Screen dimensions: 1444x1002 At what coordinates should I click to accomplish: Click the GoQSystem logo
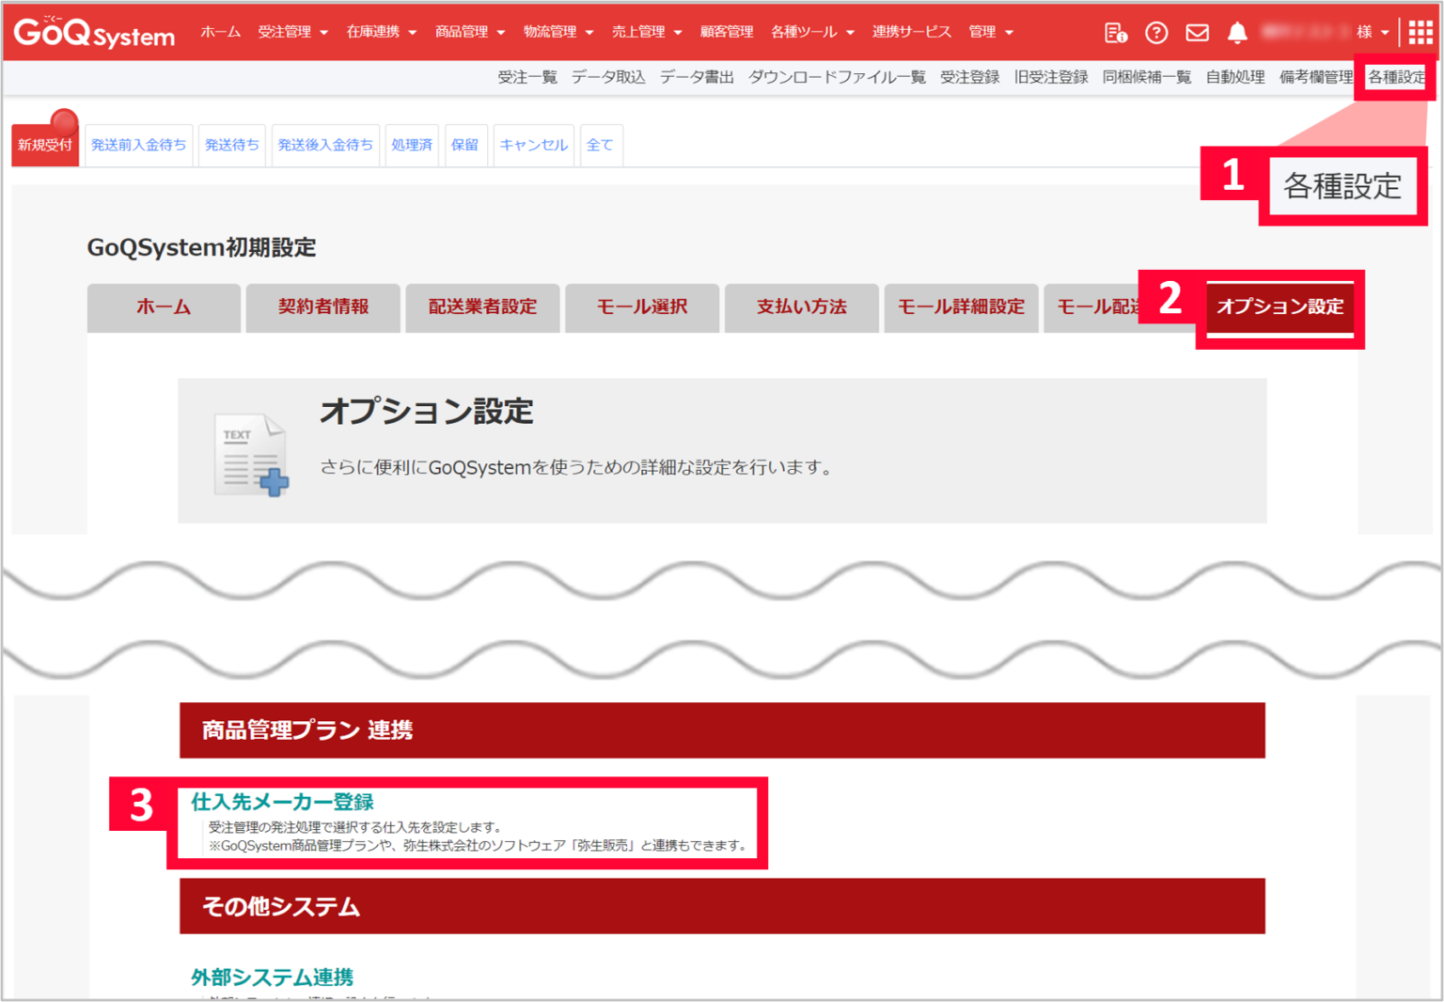pyautogui.click(x=93, y=32)
